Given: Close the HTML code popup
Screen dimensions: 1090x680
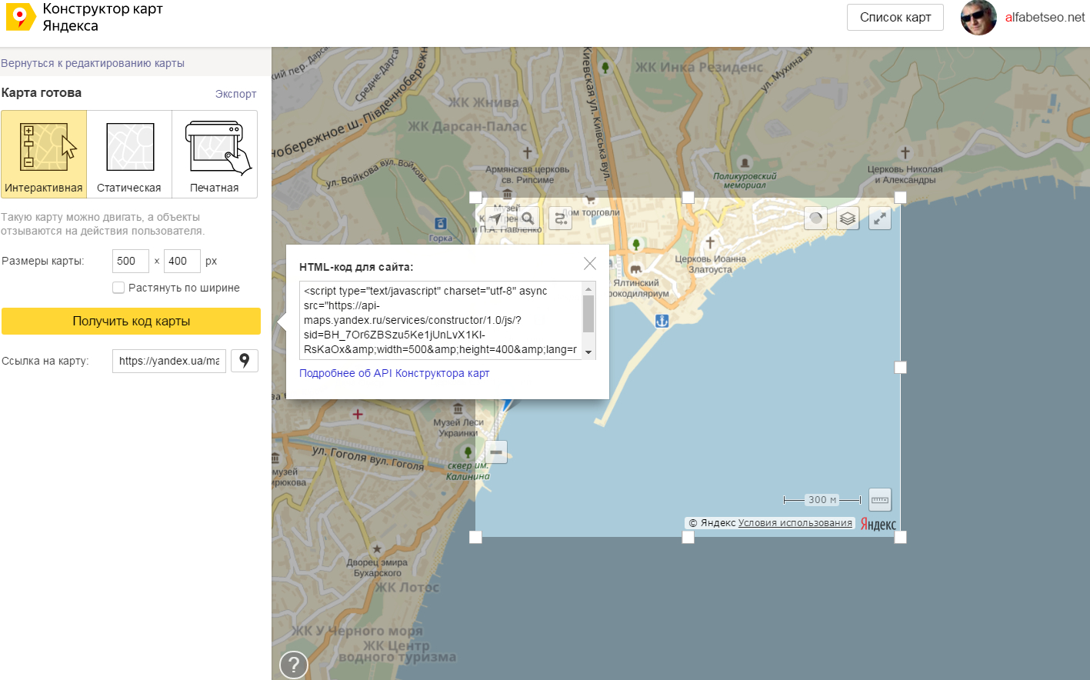Looking at the screenshot, I should [x=590, y=264].
